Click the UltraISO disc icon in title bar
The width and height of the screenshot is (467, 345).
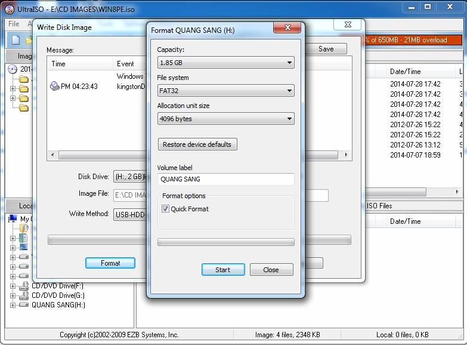point(10,9)
